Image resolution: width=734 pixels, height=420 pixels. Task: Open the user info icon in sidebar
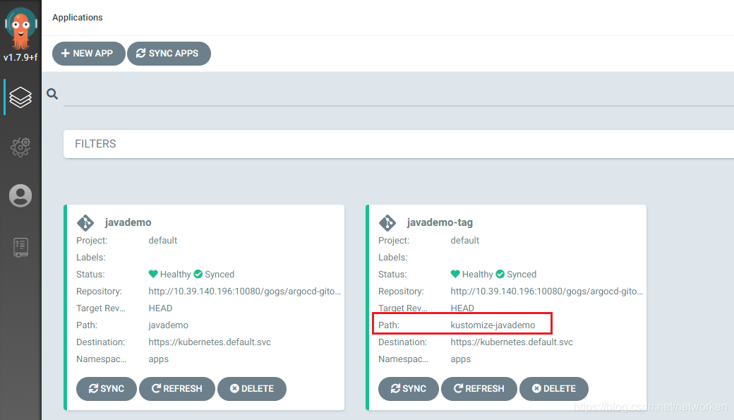(x=20, y=196)
